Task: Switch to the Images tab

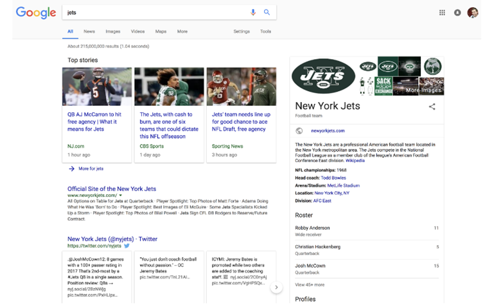Action: 113,31
